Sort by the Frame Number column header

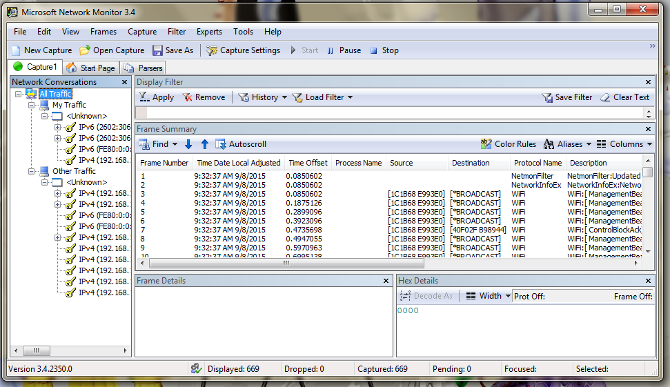pyautogui.click(x=164, y=163)
